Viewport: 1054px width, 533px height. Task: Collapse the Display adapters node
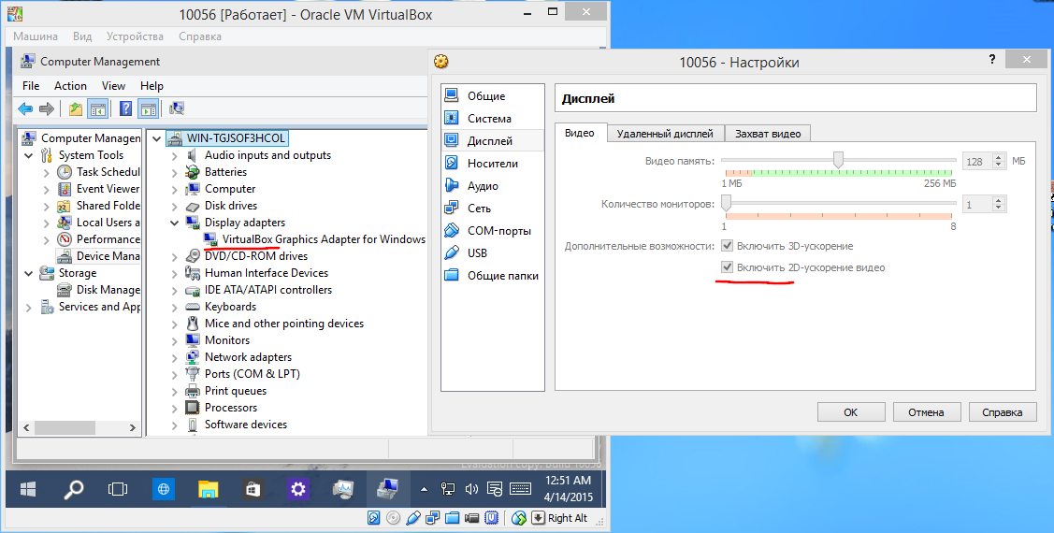(175, 223)
